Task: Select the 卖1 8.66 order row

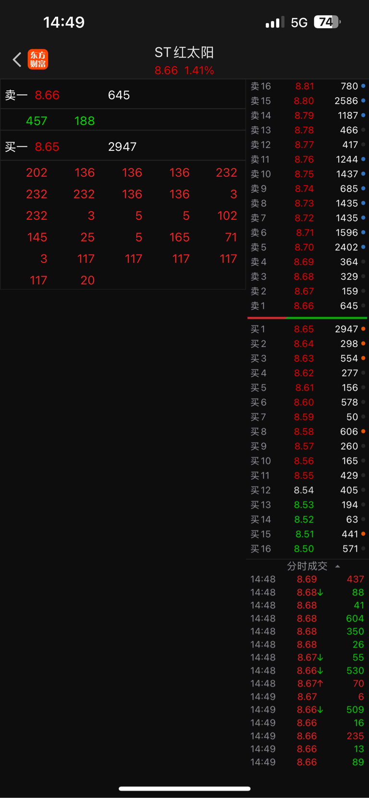Action: [x=307, y=306]
